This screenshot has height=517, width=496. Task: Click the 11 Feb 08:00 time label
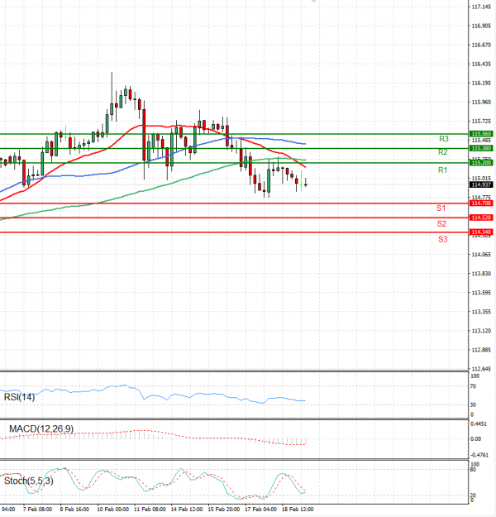point(150,510)
